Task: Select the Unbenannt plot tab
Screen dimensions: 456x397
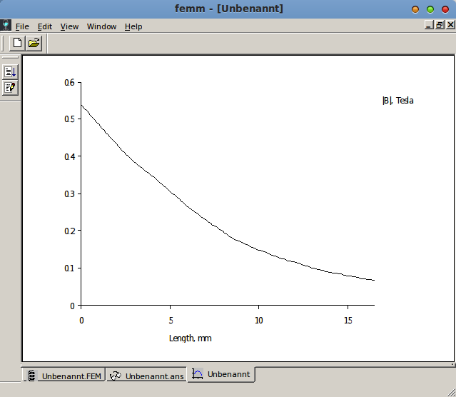Action: pos(221,374)
